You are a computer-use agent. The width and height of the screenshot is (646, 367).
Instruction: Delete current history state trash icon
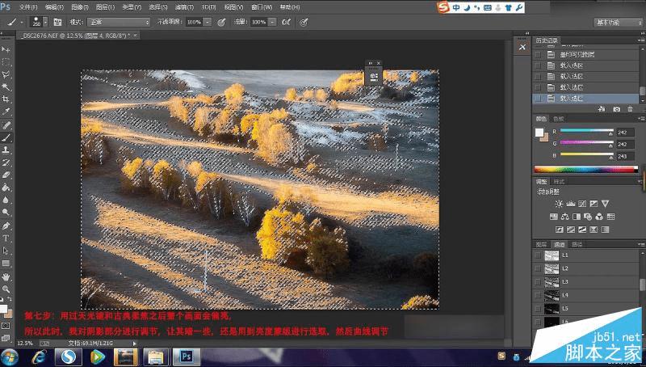630,109
